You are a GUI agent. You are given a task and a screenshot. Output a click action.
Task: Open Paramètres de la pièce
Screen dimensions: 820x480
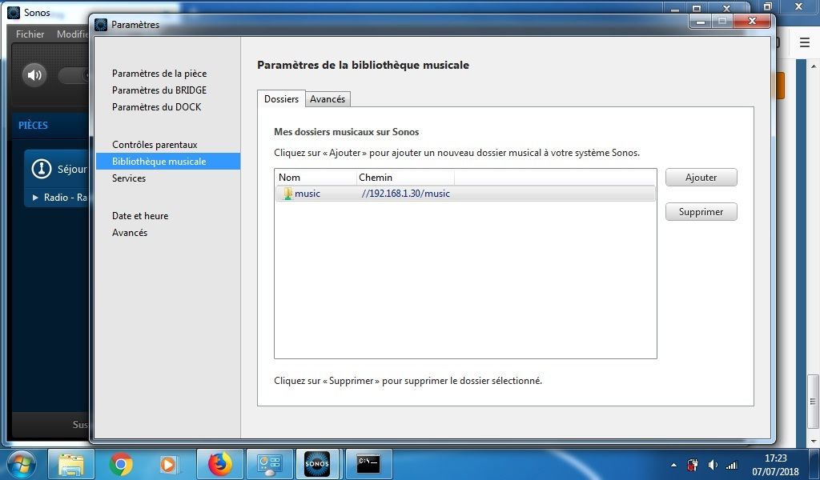(159, 74)
